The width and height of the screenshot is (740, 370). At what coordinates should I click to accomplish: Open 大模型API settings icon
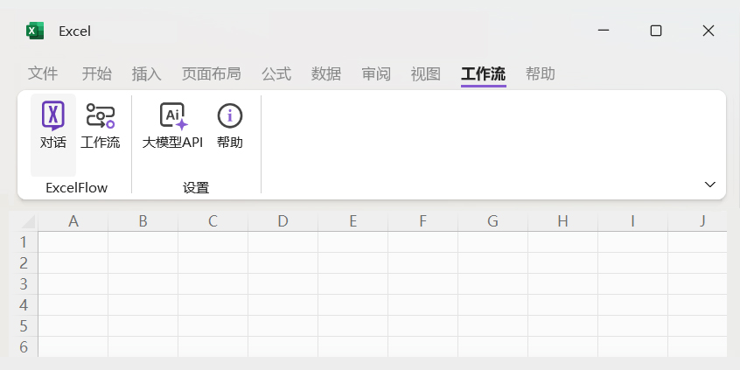[x=173, y=116]
